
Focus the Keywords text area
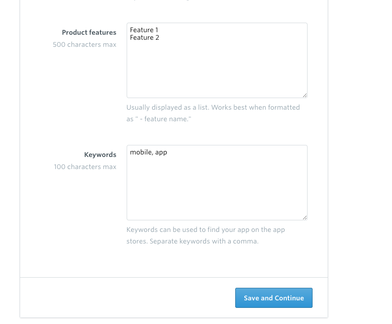coord(217,183)
